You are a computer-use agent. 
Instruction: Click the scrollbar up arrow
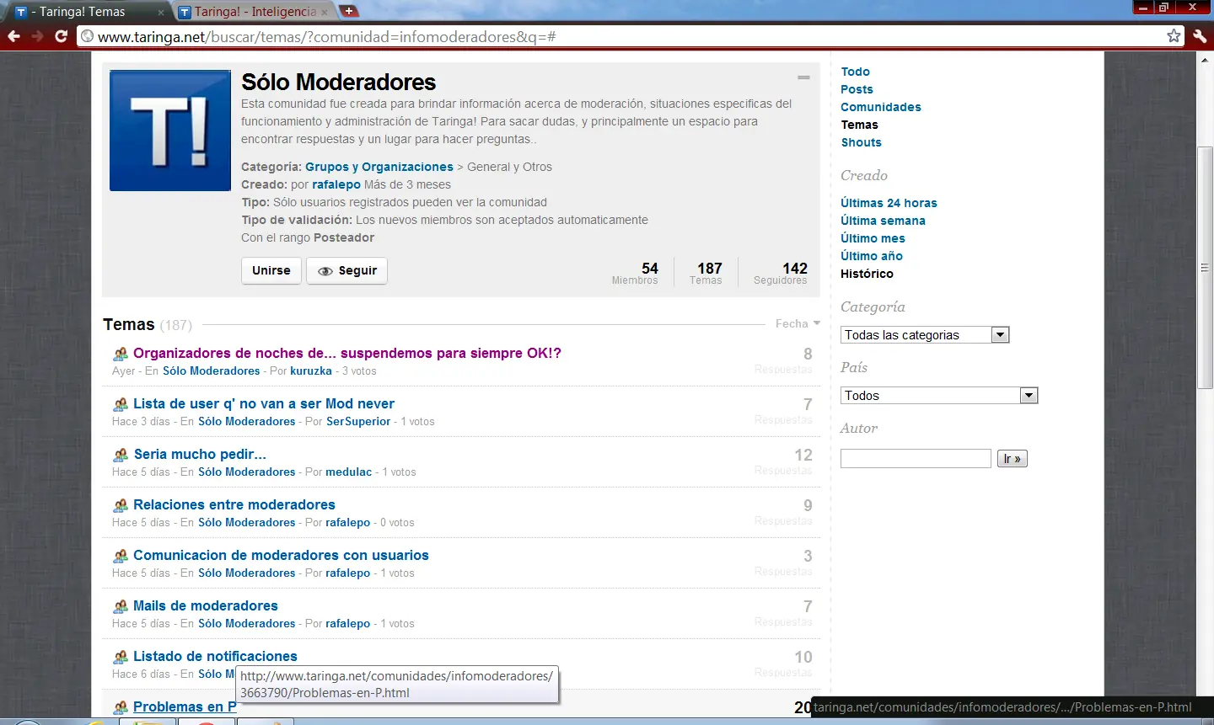pyautogui.click(x=1205, y=59)
